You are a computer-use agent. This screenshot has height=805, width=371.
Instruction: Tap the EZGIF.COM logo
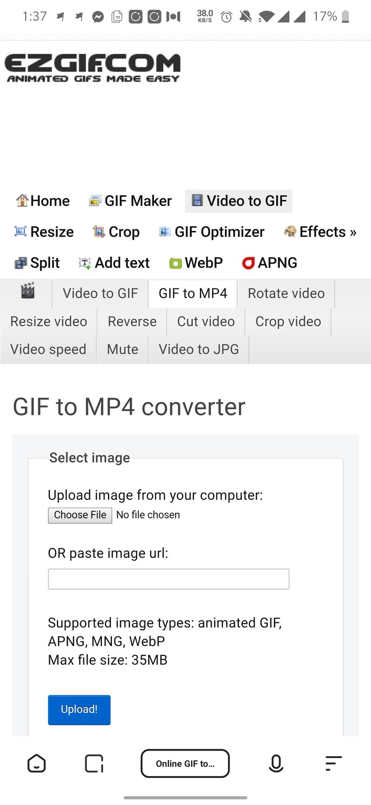[x=93, y=68]
